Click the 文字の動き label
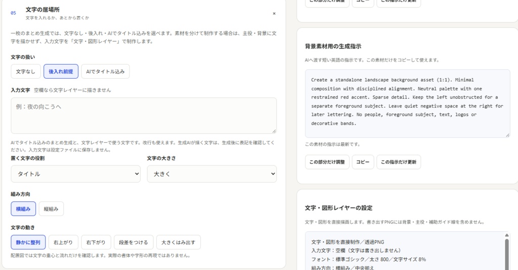Image resolution: width=518 pixels, height=270 pixels. (x=23, y=228)
